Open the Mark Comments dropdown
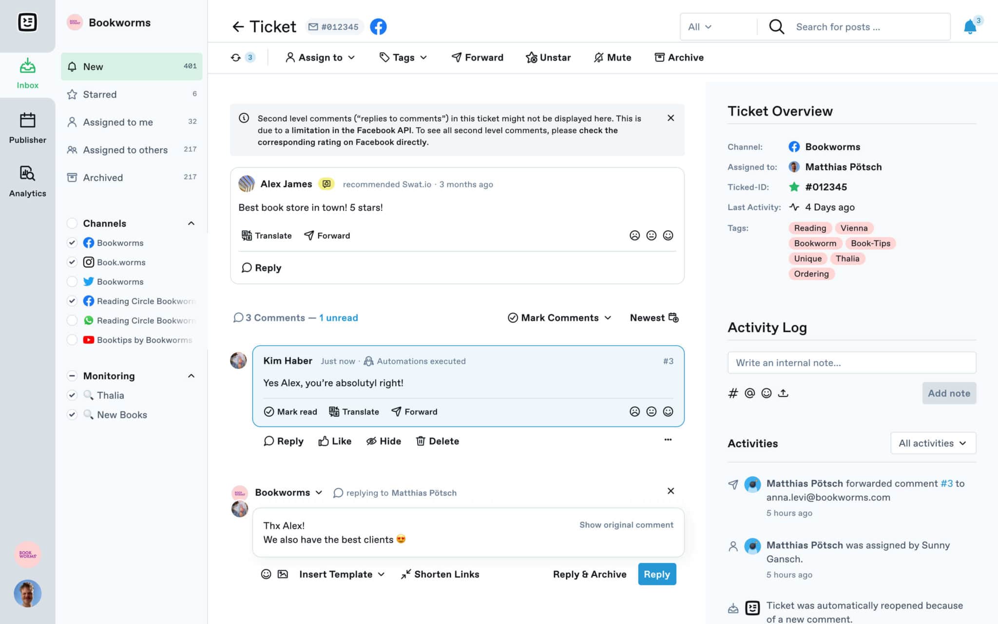 559,318
